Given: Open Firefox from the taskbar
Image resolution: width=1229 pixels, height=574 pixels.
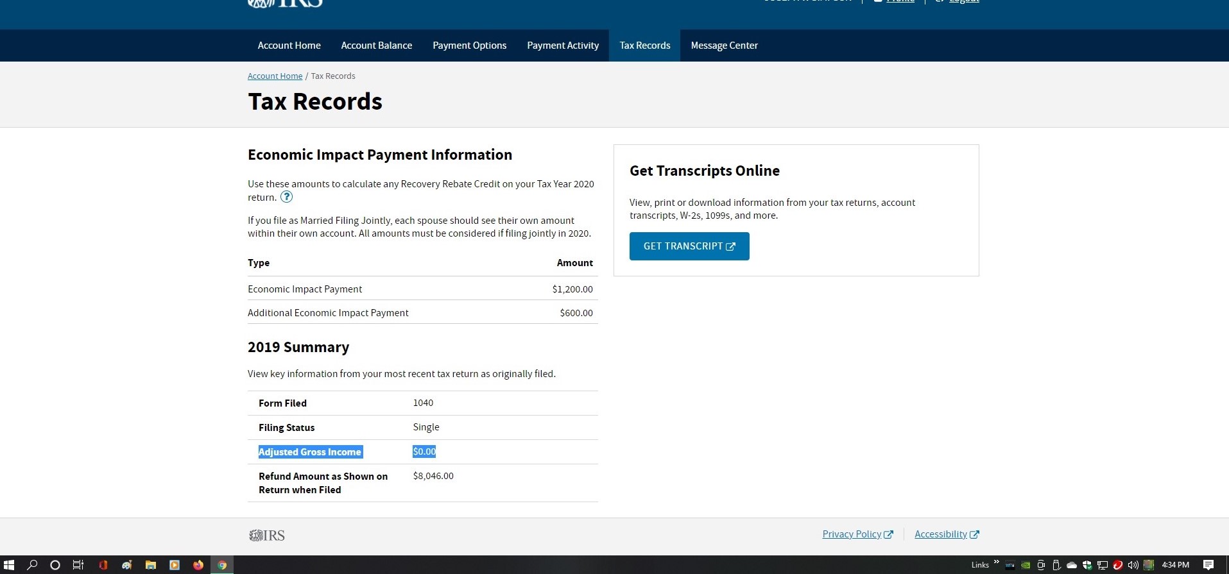Looking at the screenshot, I should 198,565.
